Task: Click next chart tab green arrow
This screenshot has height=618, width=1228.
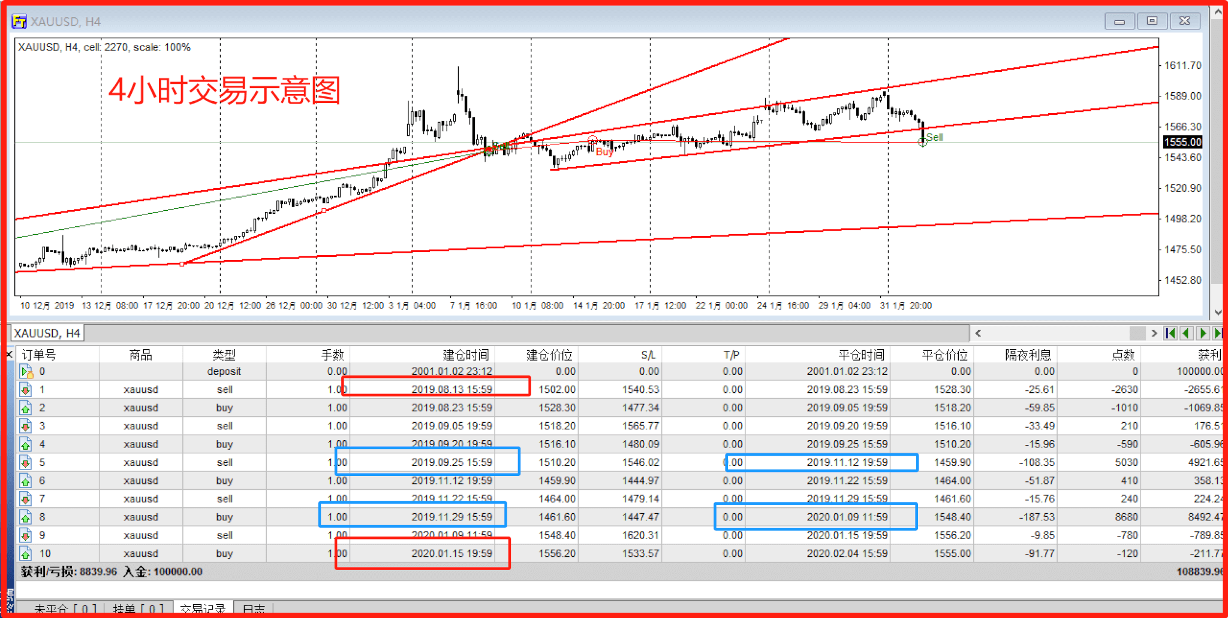Action: tap(1202, 333)
